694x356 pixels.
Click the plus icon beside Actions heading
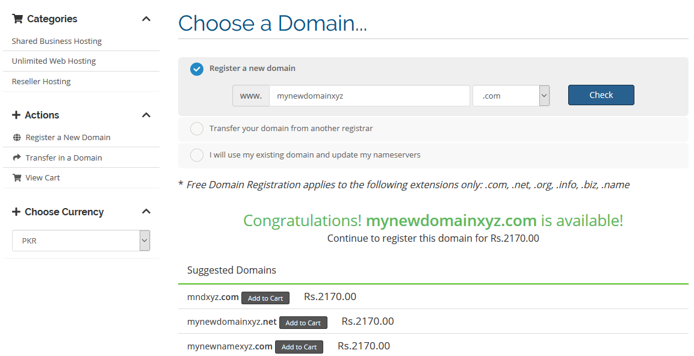pyautogui.click(x=16, y=115)
